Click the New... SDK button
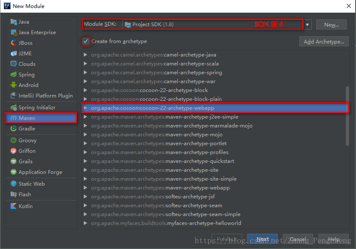Viewport: 356px width, 249px height. pyautogui.click(x=331, y=24)
